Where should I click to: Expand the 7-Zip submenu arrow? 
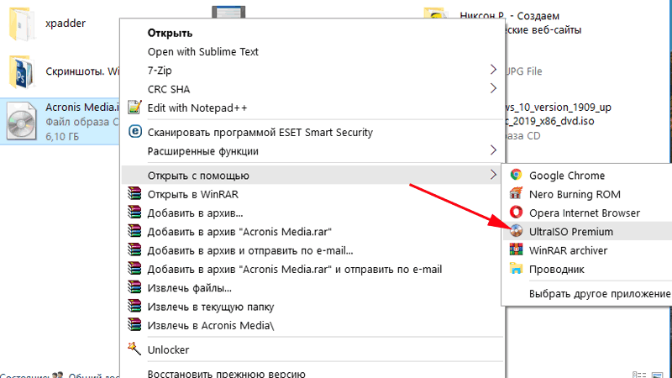coord(493,70)
